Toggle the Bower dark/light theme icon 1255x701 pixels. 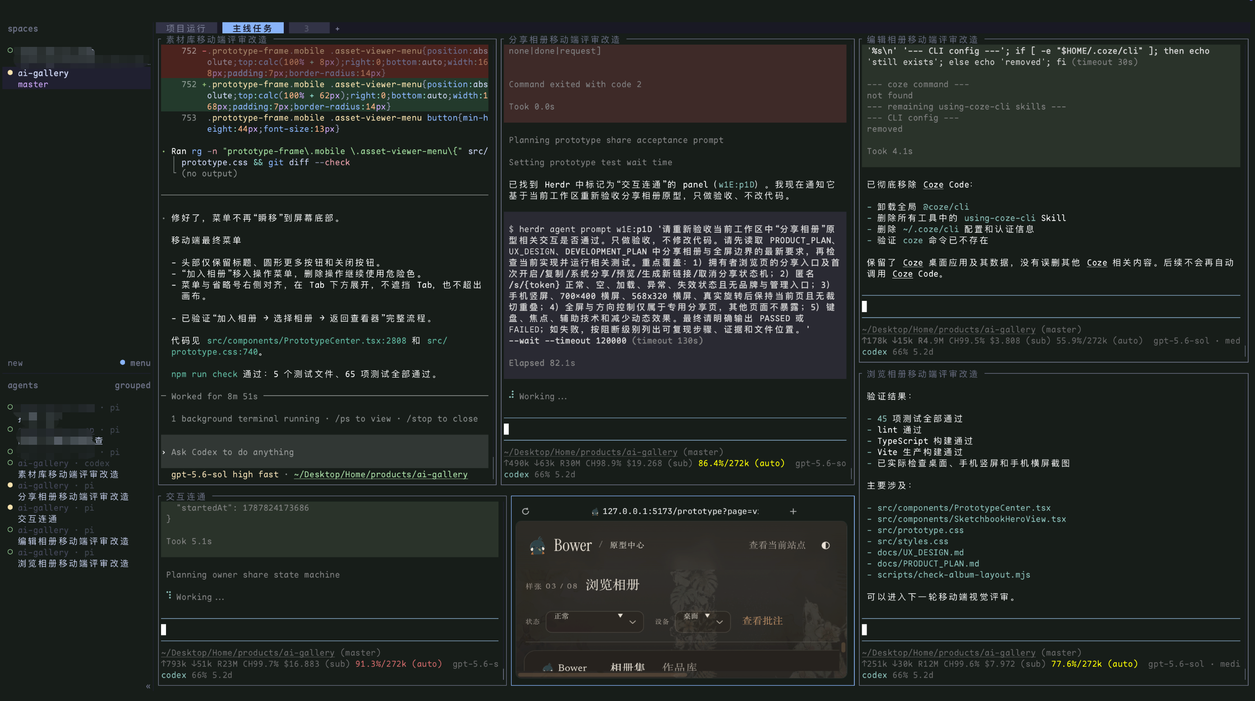825,545
